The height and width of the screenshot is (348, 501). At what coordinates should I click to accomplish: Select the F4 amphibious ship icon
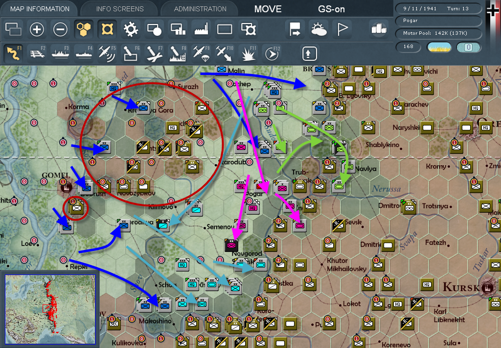84,53
